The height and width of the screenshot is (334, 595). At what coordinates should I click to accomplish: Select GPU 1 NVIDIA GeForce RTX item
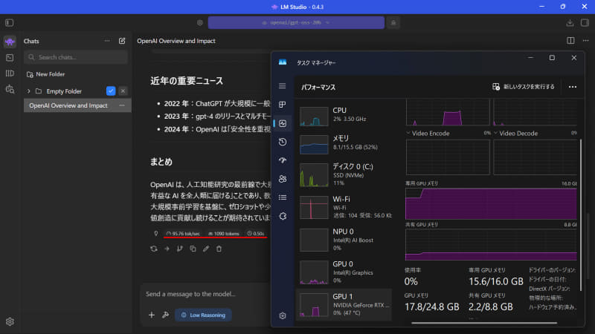(x=344, y=305)
